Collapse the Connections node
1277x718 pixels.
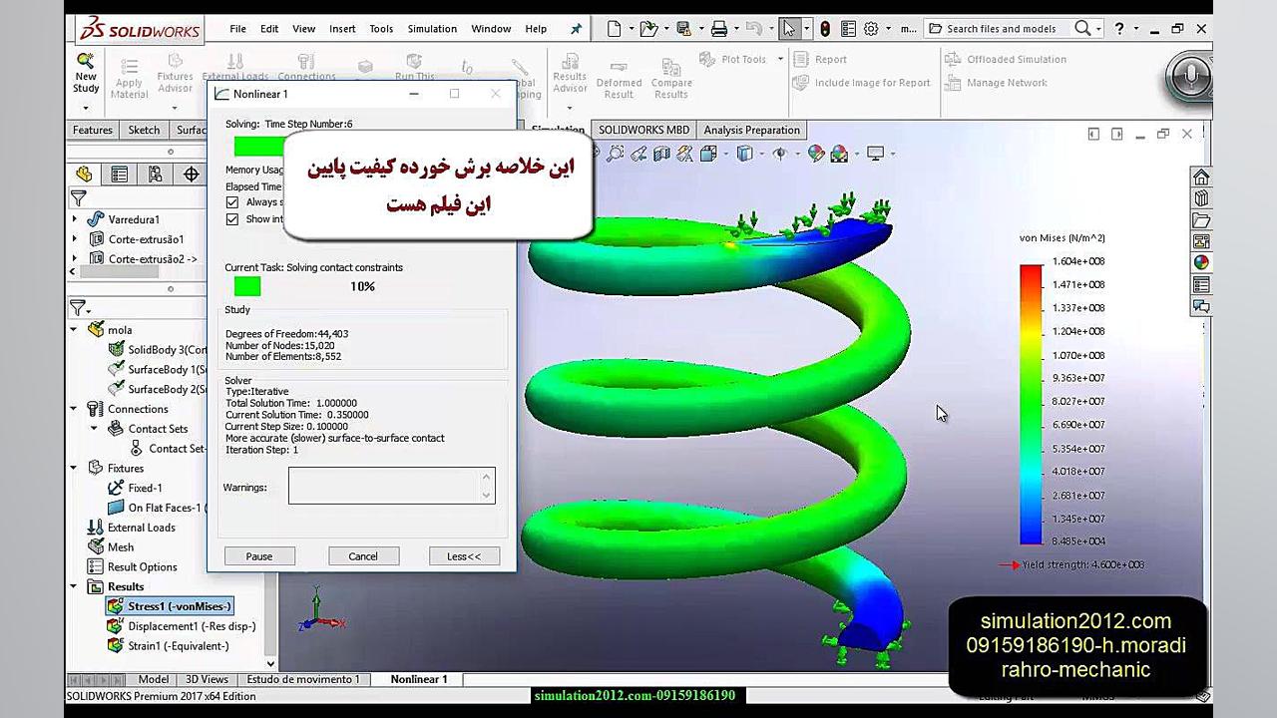point(74,409)
